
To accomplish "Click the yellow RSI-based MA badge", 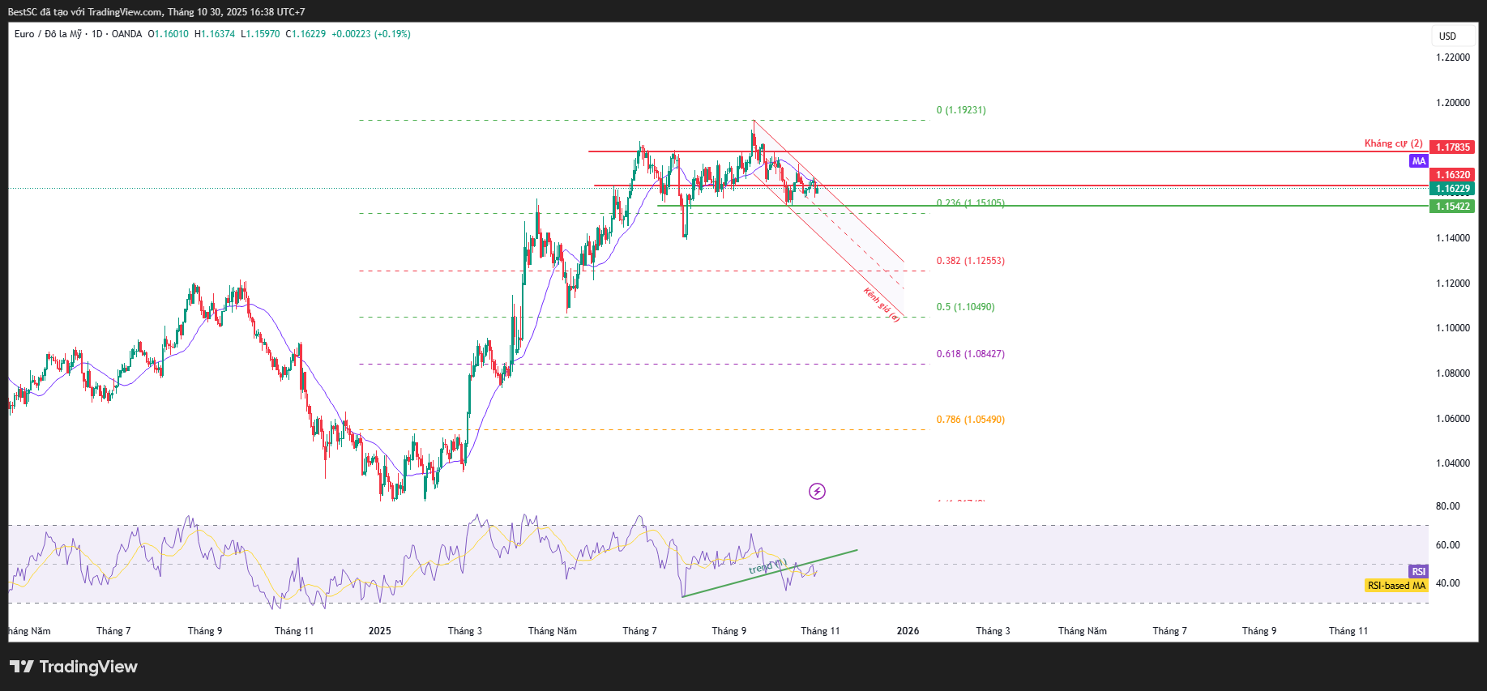I will point(1395,586).
